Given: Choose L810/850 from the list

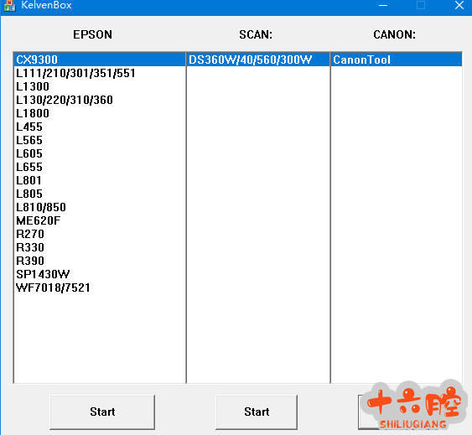Looking at the screenshot, I should 100,207.
